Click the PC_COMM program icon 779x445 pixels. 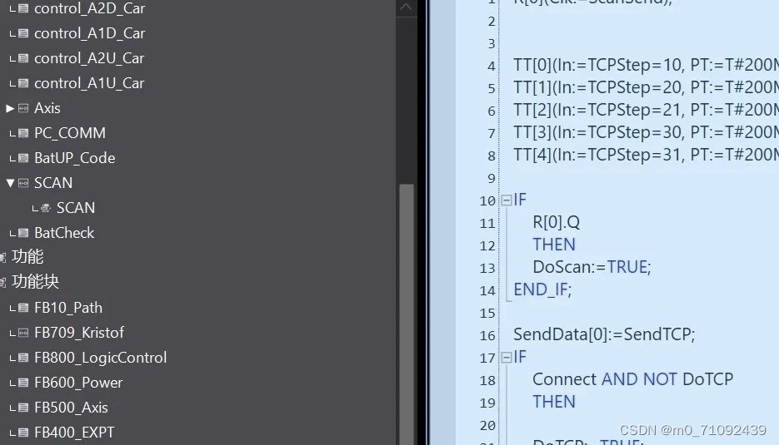23,133
